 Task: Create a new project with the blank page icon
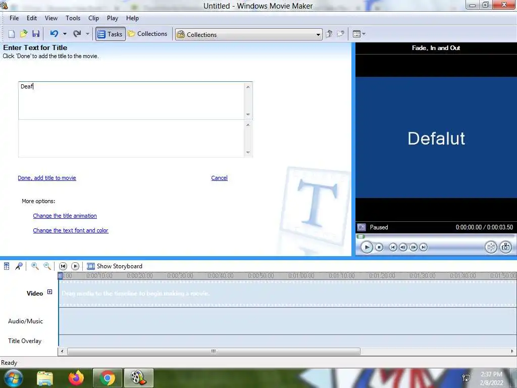click(x=12, y=34)
